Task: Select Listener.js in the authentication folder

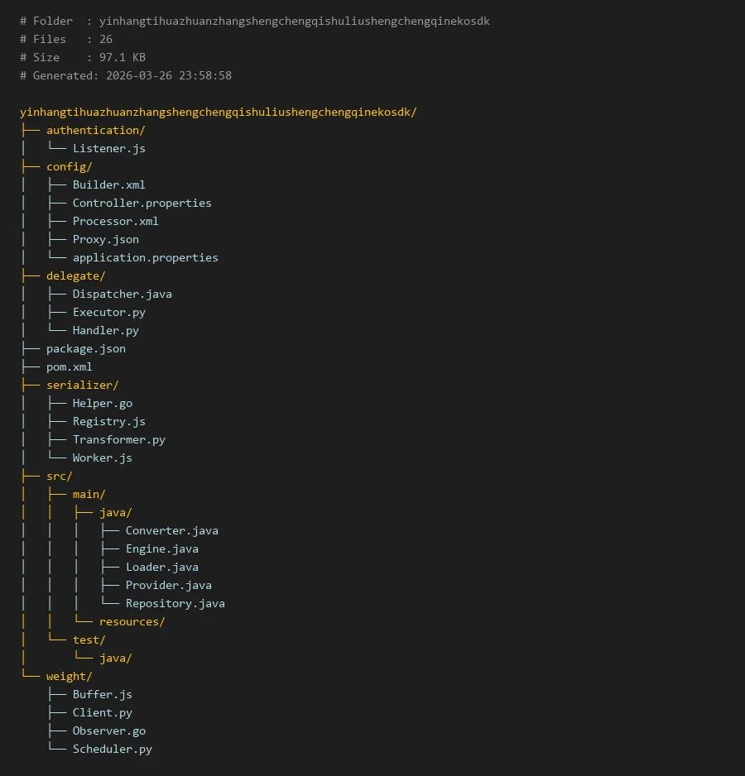Action: tap(108, 148)
